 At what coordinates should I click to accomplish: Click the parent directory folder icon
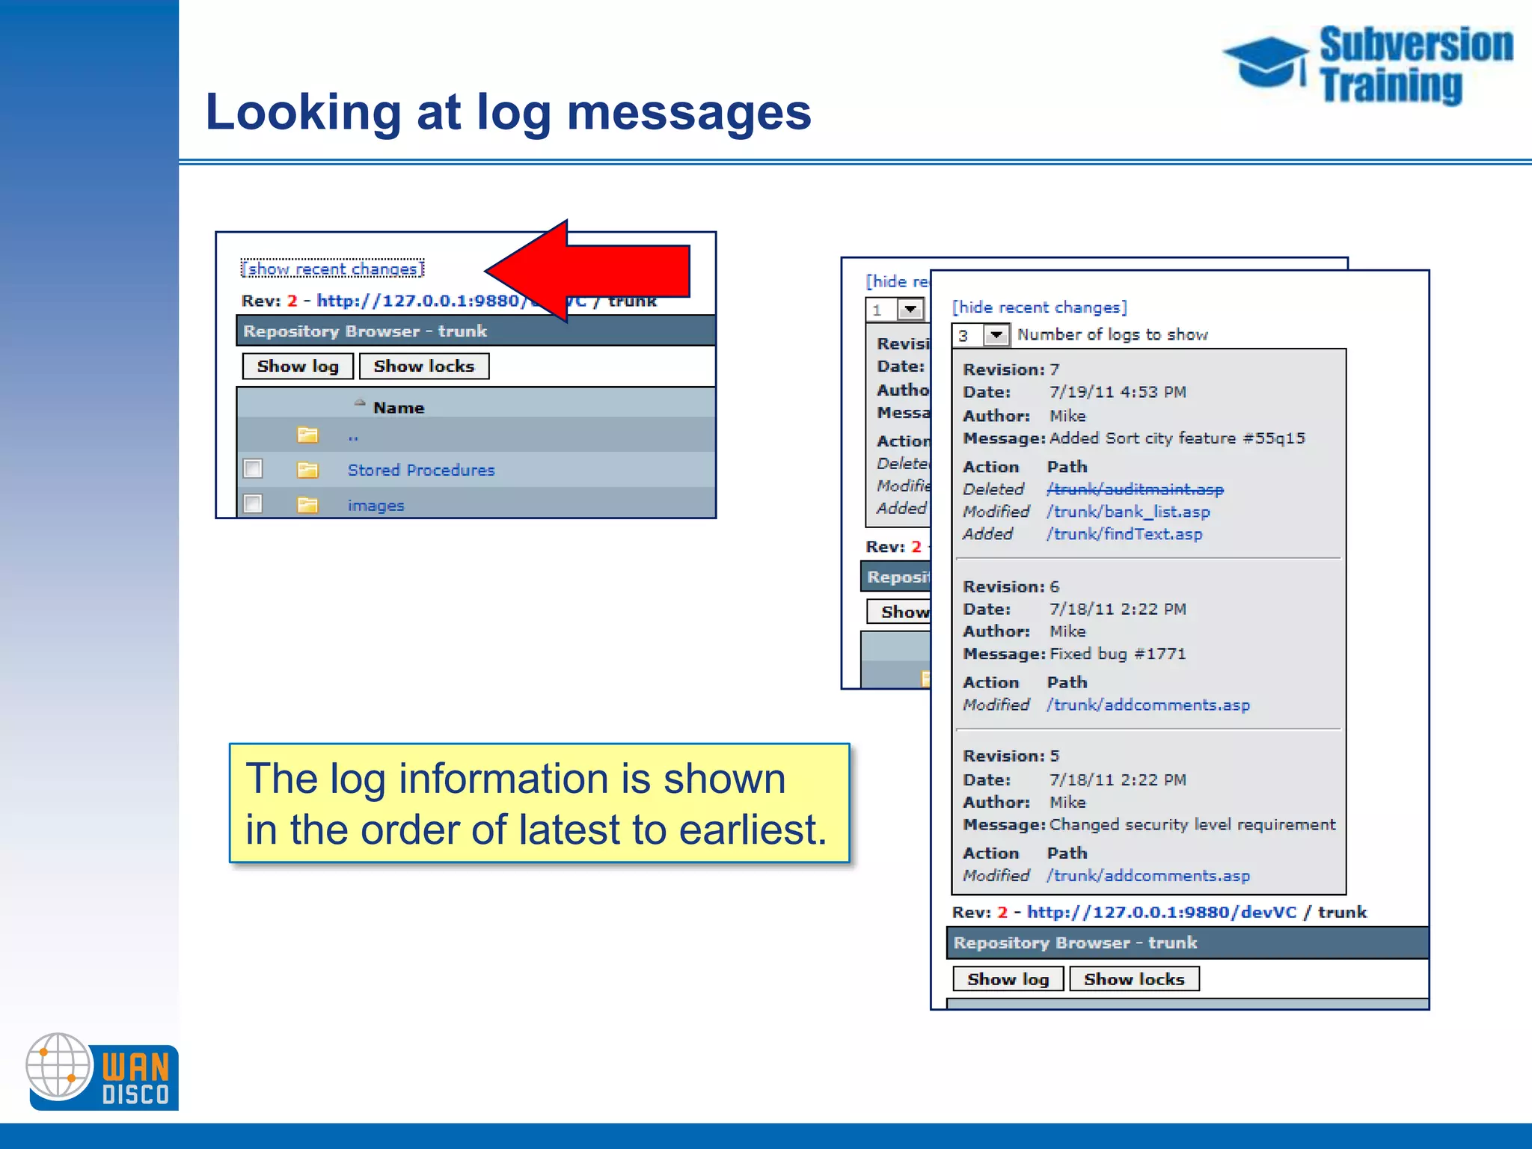click(x=307, y=435)
